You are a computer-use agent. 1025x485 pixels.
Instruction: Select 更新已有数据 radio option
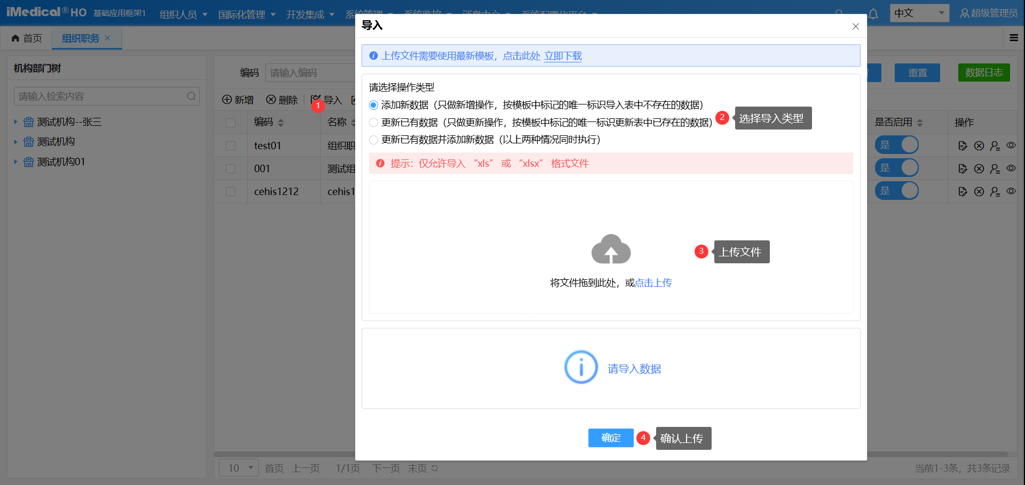point(374,123)
